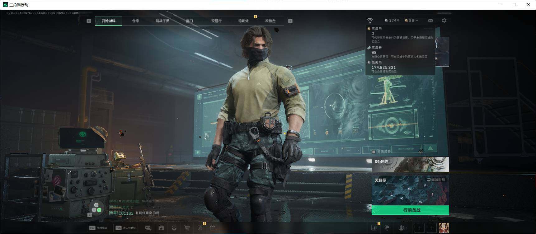Open the bar chart statistics icon

374,228
